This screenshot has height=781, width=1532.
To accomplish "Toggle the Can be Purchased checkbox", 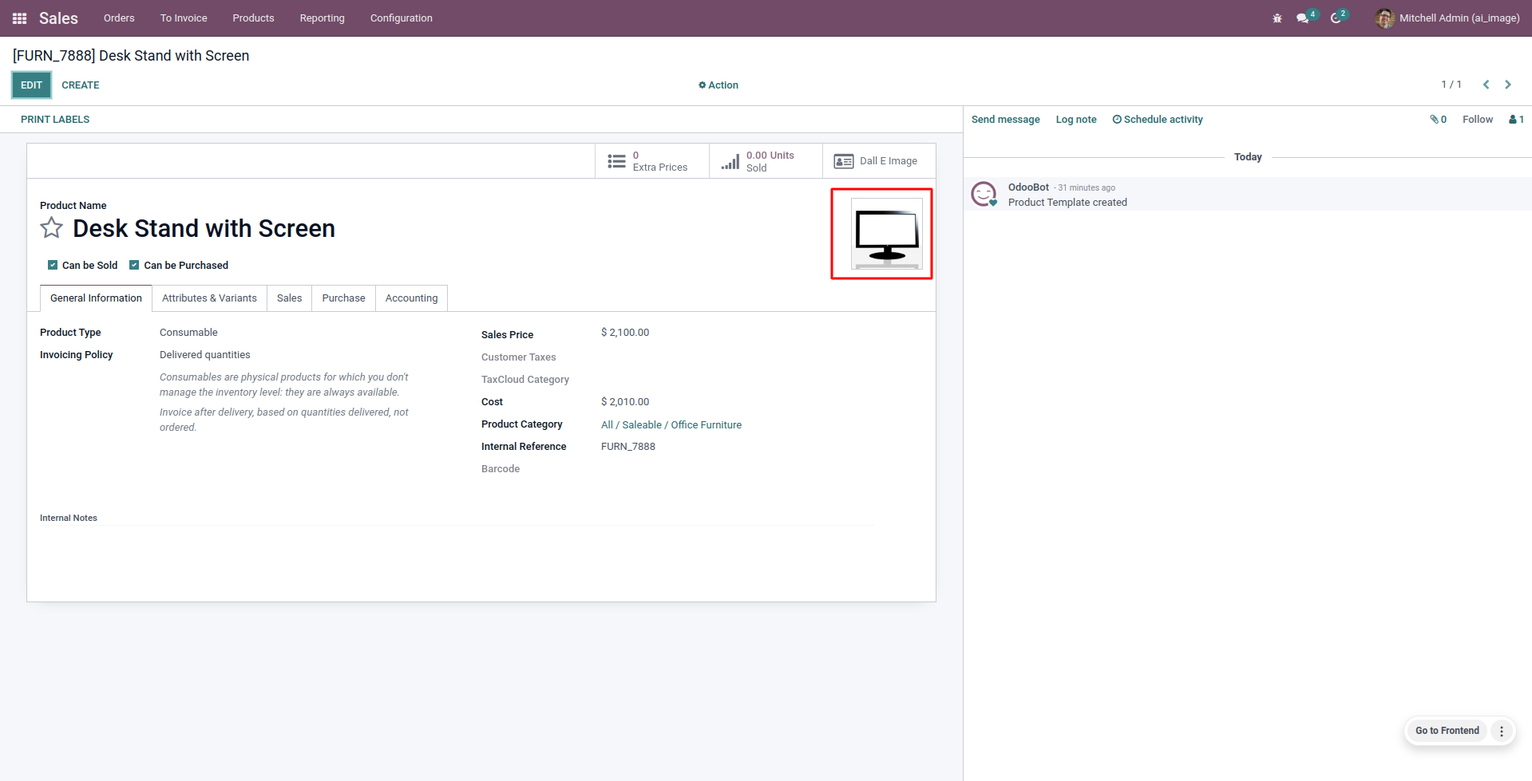I will pos(134,265).
